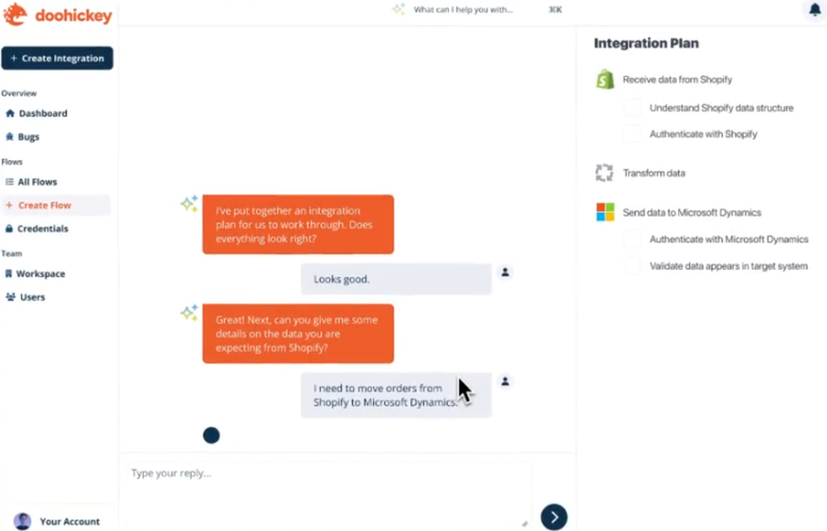This screenshot has width=827, height=531.
Task: Click 'I've put together an integration plan' bubble
Action: tap(298, 224)
